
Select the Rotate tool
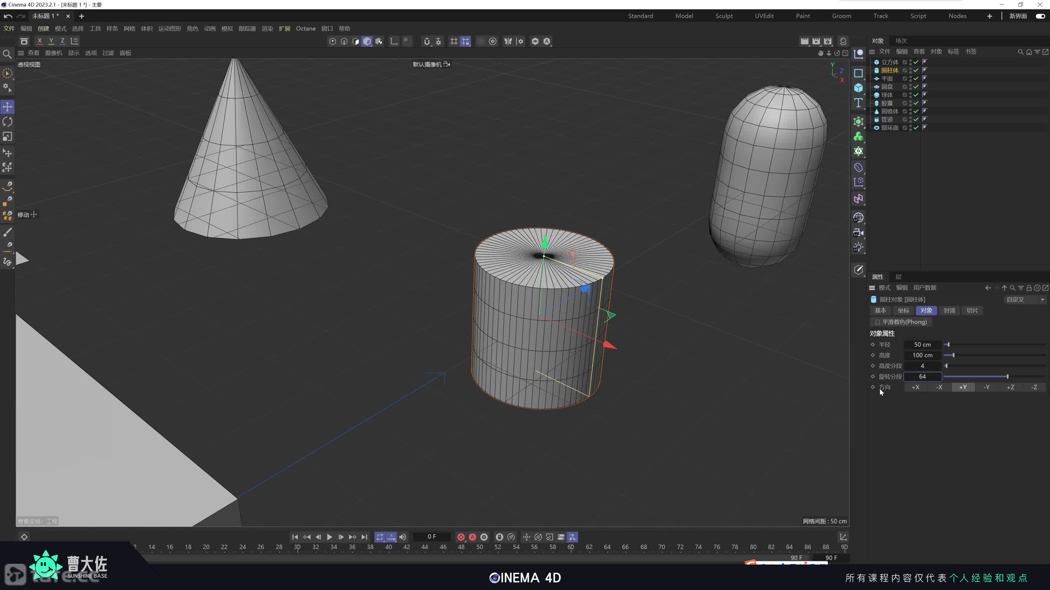pyautogui.click(x=7, y=122)
